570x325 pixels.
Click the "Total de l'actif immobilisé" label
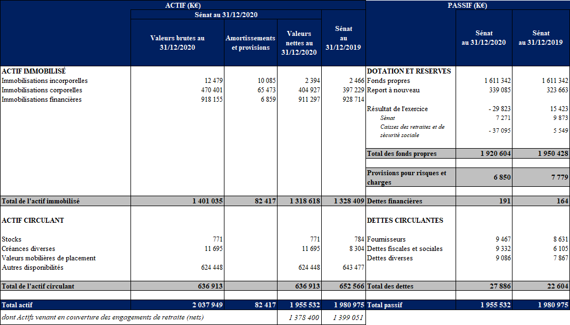tap(41, 201)
